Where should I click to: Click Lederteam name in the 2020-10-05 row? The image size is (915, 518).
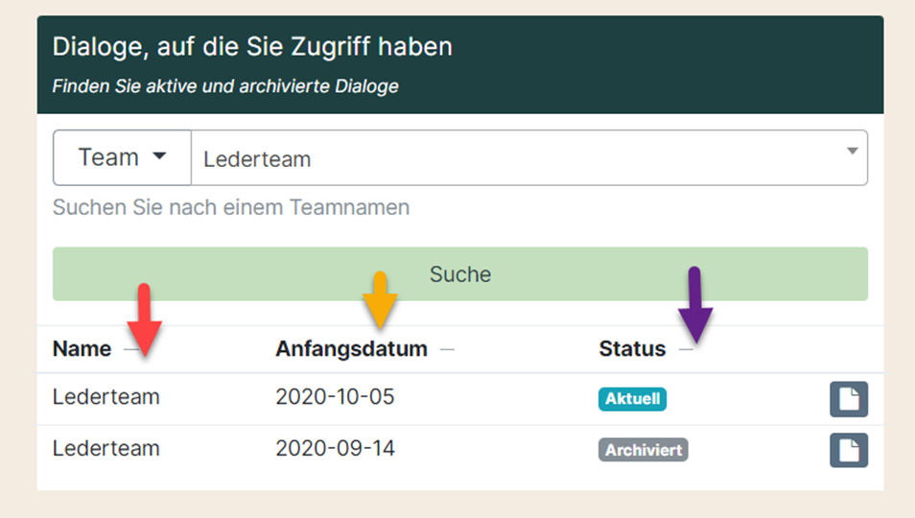pos(106,397)
